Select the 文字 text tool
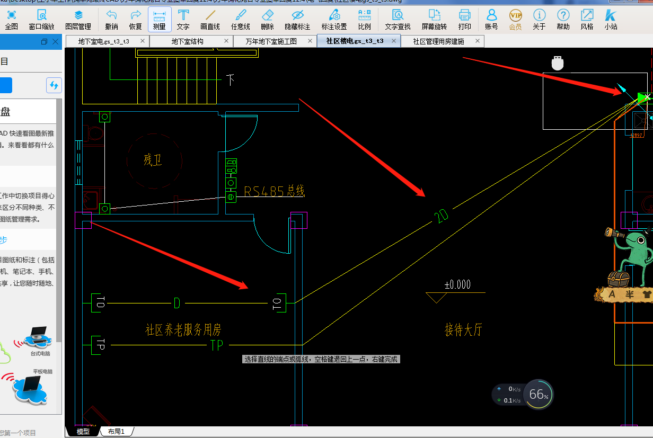The width and height of the screenshot is (653, 438). (183, 20)
